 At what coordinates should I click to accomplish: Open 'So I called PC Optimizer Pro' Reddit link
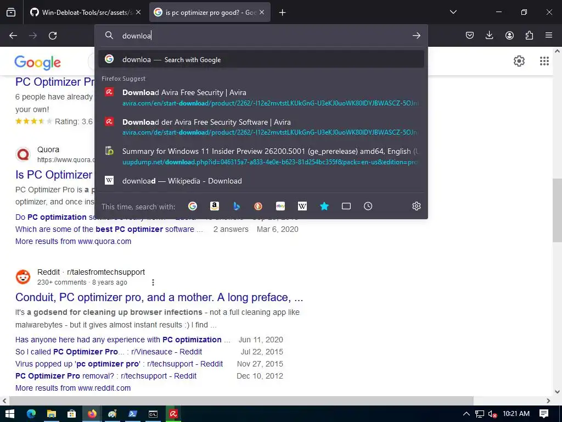(109, 352)
